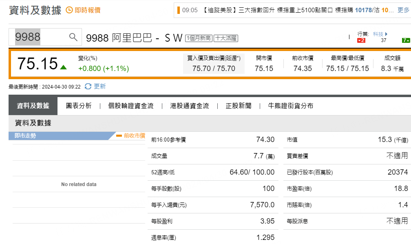Image resolution: width=411 pixels, height=244 pixels.
Task: Click the green rising-stocks badge showing 7
Action: coord(406,40)
